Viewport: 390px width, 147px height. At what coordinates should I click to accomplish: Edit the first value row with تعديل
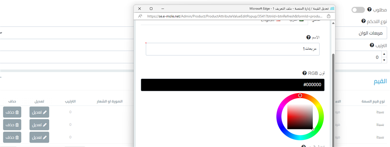pos(39,112)
